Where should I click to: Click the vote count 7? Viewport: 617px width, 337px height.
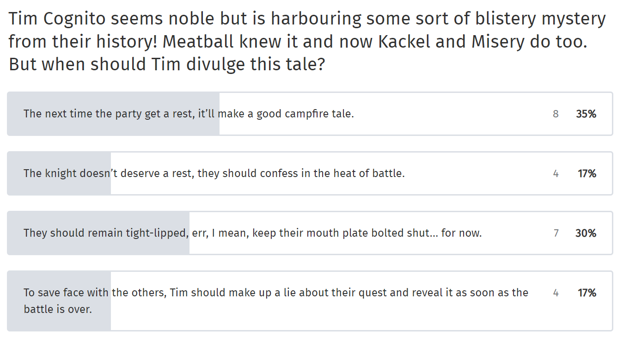point(556,233)
